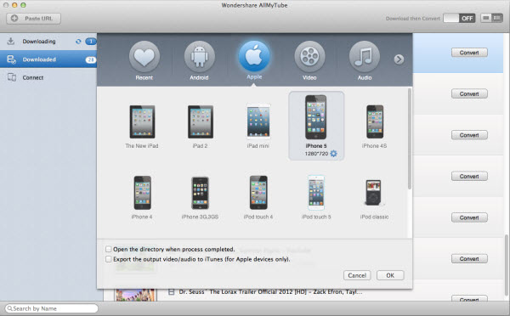Viewport: 510px width, 316px height.
Task: Click the device list vertical scrollbar
Action: pos(409,138)
